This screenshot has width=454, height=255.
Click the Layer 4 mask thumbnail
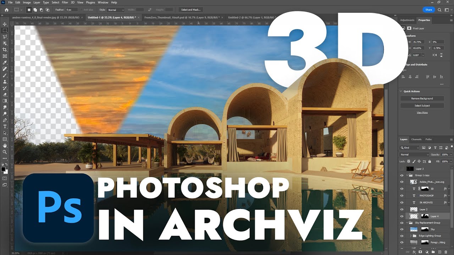point(424,216)
